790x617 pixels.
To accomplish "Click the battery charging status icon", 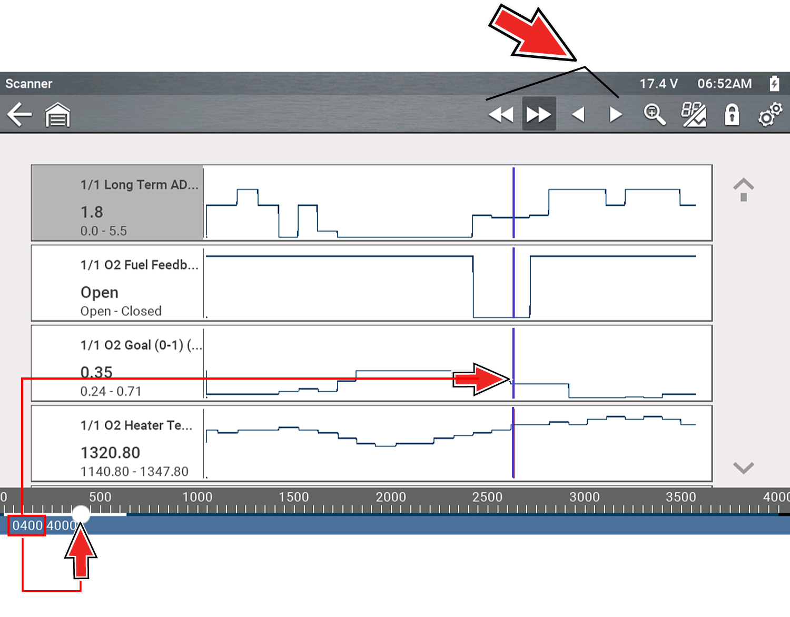I will click(x=774, y=83).
